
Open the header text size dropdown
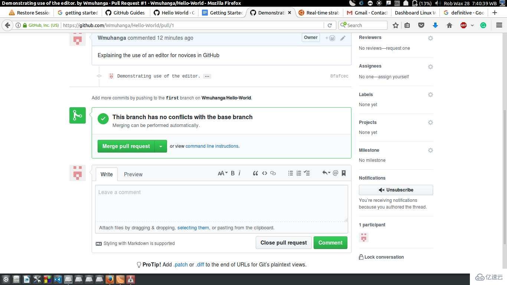tap(222, 173)
